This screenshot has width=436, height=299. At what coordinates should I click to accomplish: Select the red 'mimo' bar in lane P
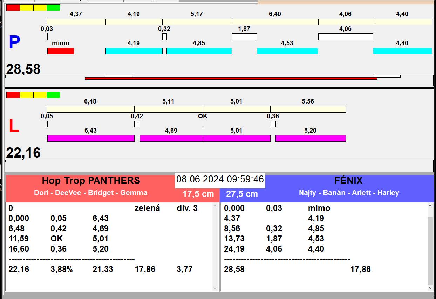point(61,51)
